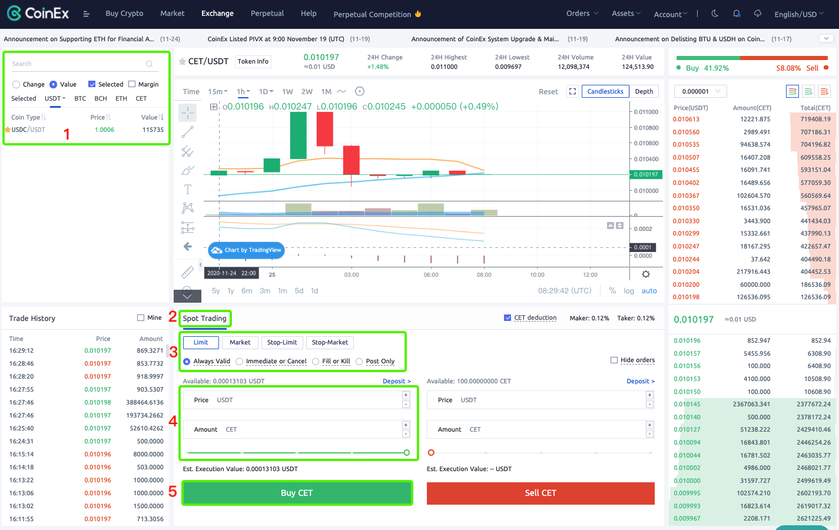
Task: Click the coin search input field
Action: (x=77, y=63)
